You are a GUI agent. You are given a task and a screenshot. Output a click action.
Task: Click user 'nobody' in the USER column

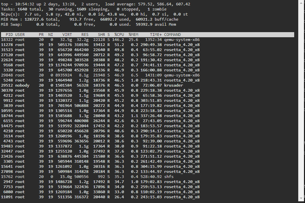(x=22, y=85)
